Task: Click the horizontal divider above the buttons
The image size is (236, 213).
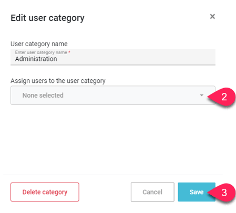Action: (113, 175)
